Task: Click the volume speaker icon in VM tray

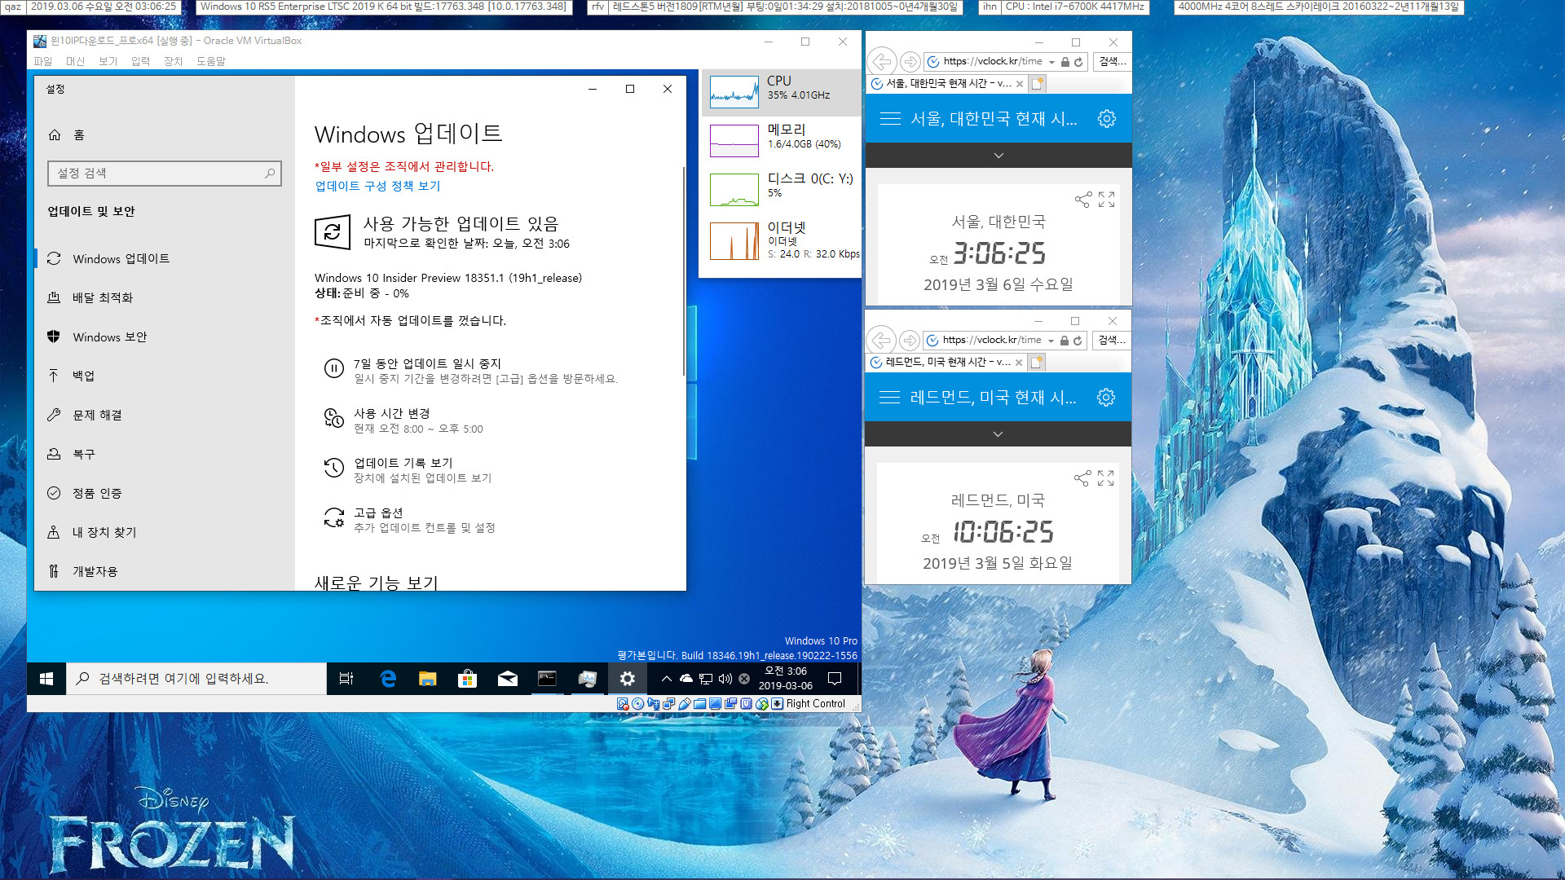Action: pos(725,679)
